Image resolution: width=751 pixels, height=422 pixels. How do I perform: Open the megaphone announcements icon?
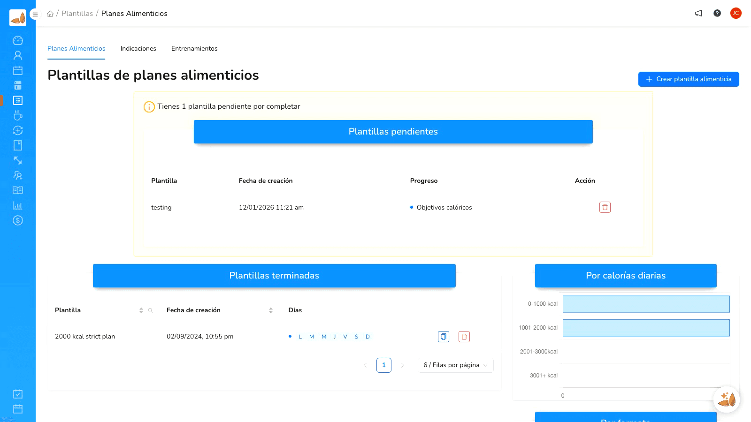[698, 13]
